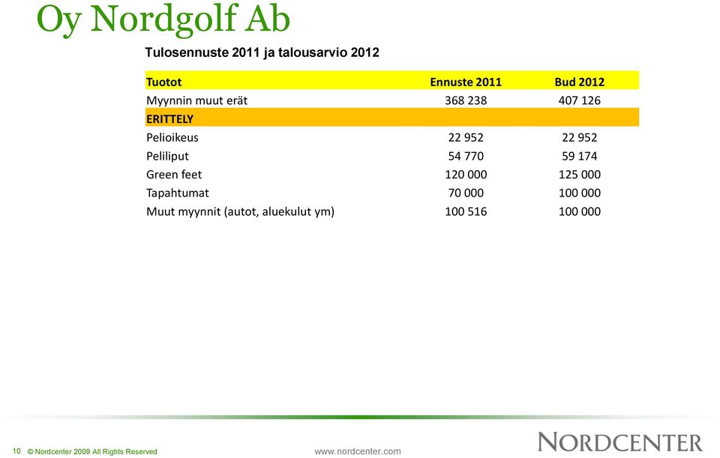The width and height of the screenshot is (720, 458).
Task: Click the Nordcenter logo
Action: point(620,442)
